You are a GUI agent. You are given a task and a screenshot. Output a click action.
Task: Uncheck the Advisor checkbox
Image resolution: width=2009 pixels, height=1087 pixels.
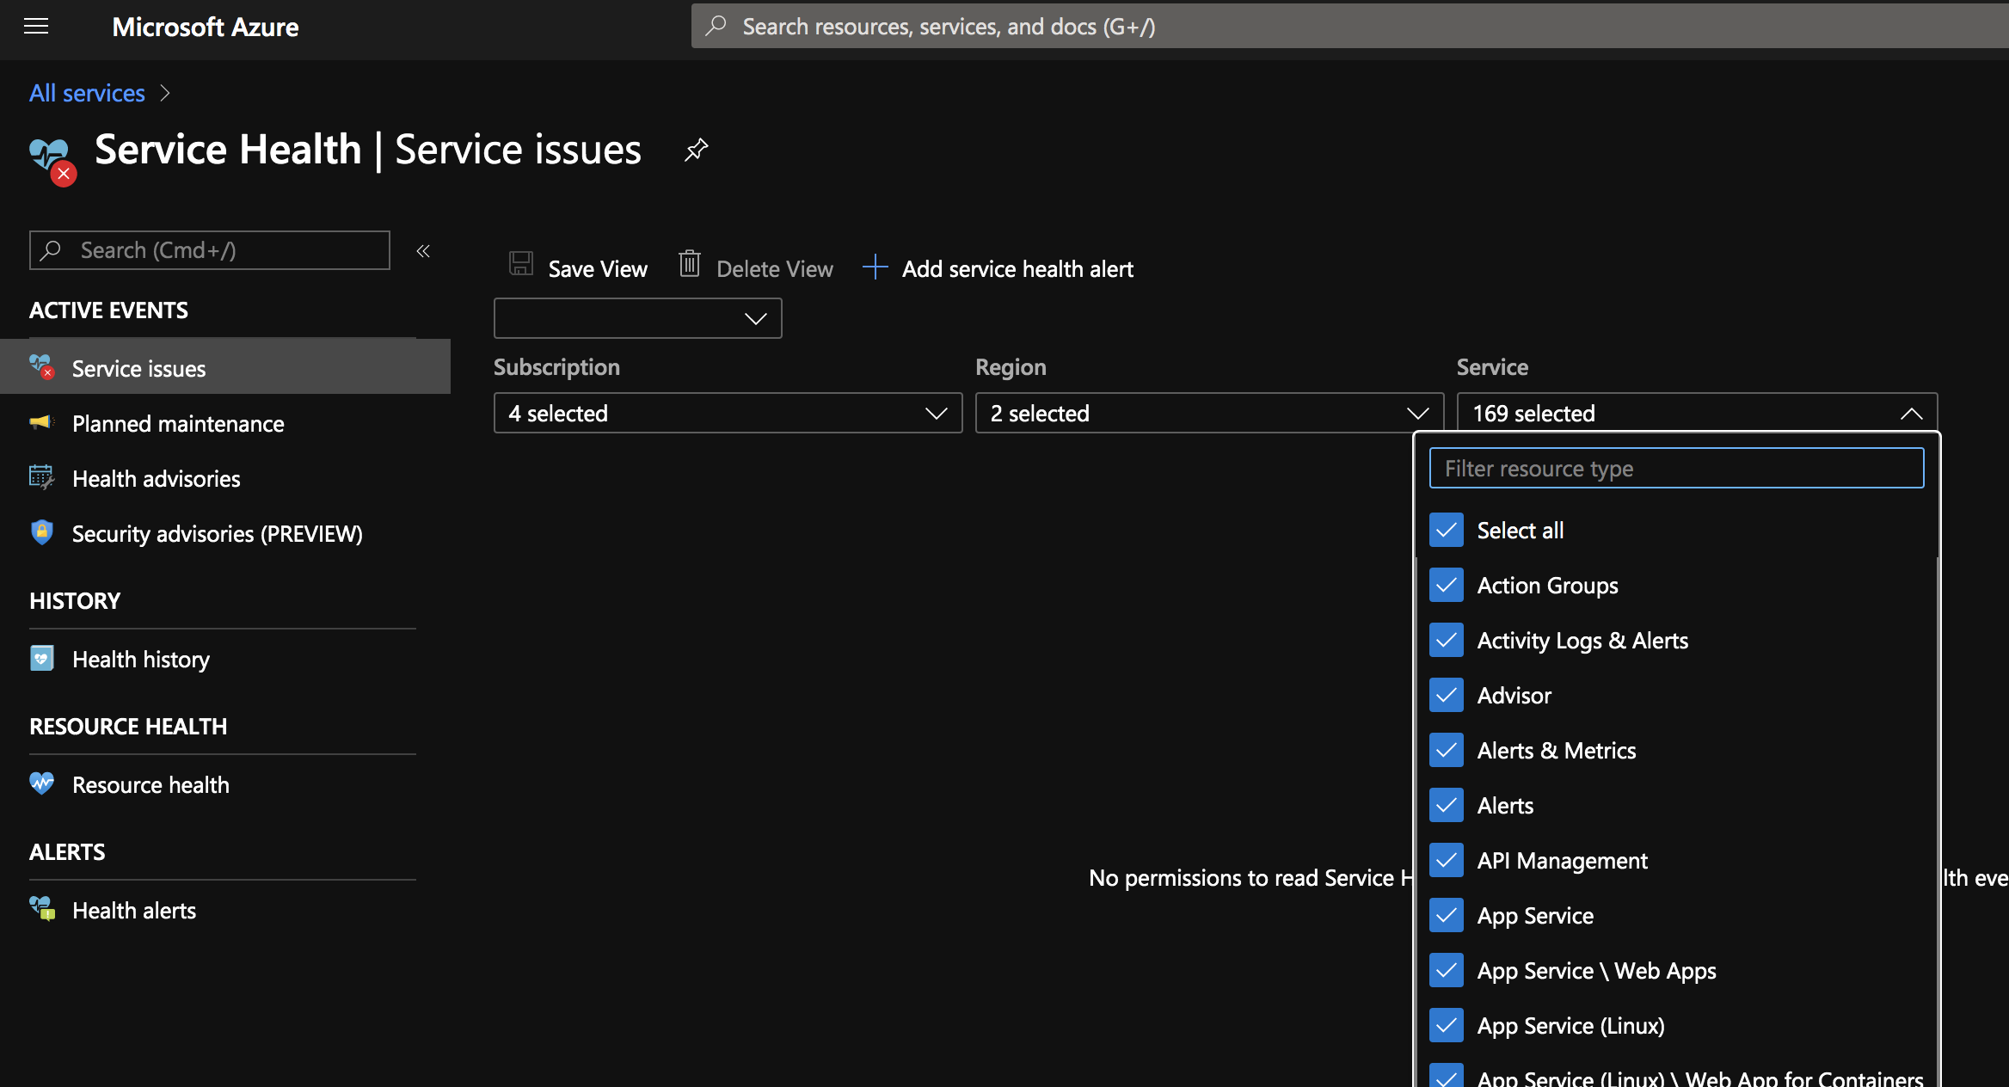click(1447, 695)
